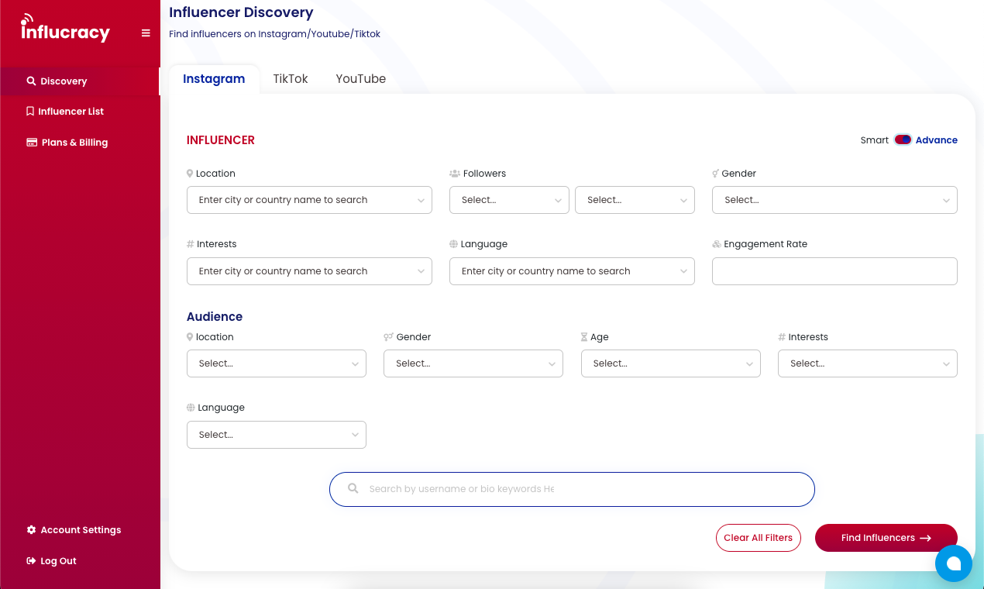Viewport: 984px width, 589px height.
Task: Toggle the Smart/Advance switch
Action: click(x=902, y=139)
